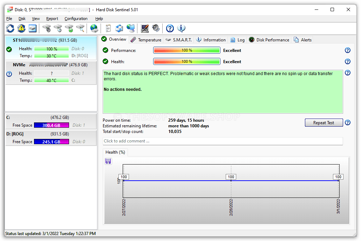The height and width of the screenshot is (241, 361).
Task: Click the 2/28/2022 graph data point
Action: [x=231, y=181]
